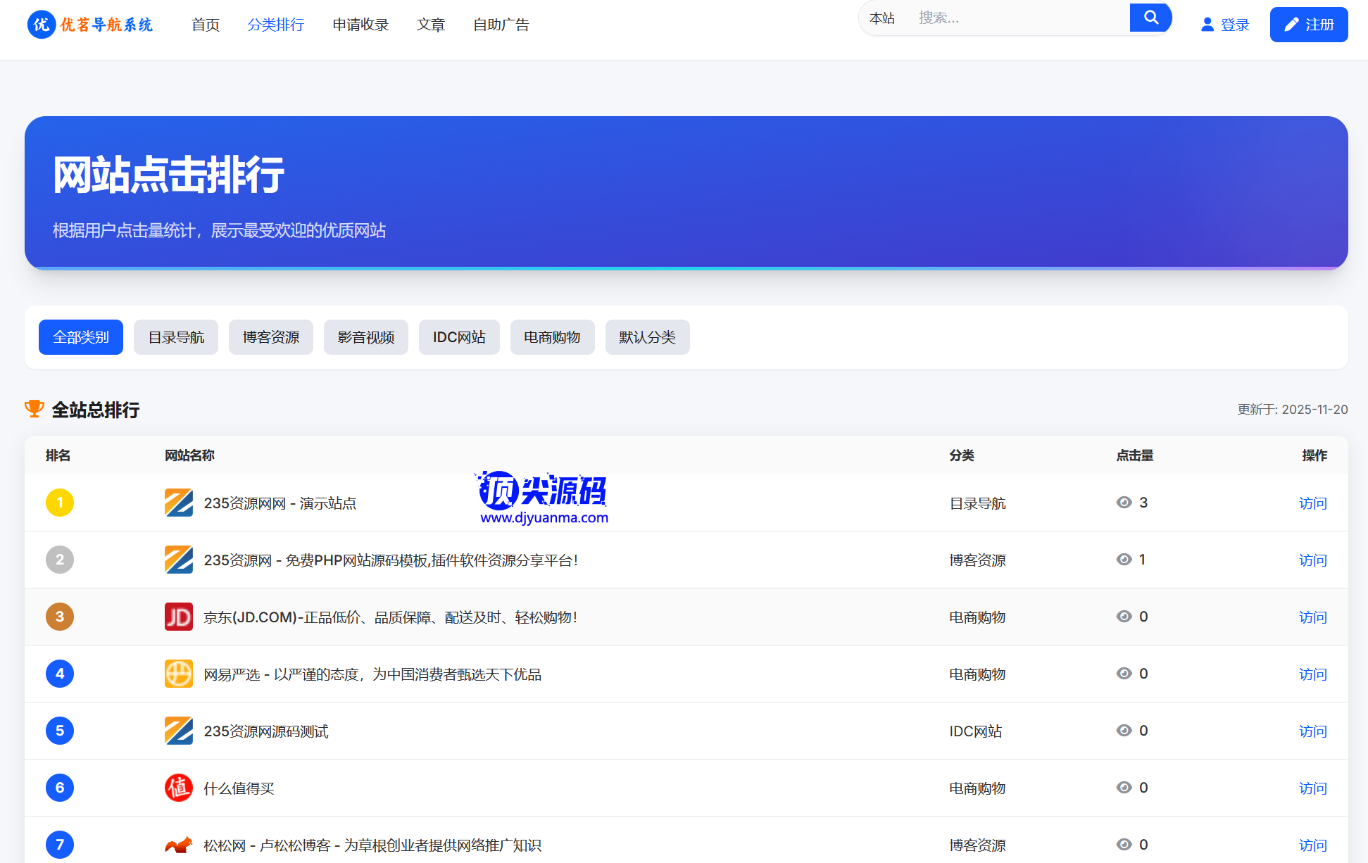Click the JD.COM red favicon
The height and width of the screenshot is (863, 1368).
(x=178, y=617)
